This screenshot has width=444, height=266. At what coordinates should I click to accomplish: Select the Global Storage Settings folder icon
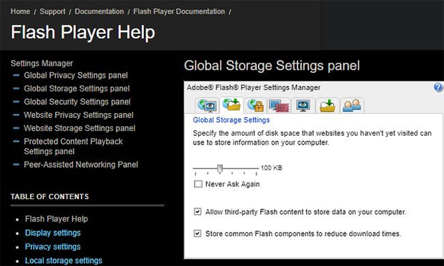pyautogui.click(x=232, y=105)
